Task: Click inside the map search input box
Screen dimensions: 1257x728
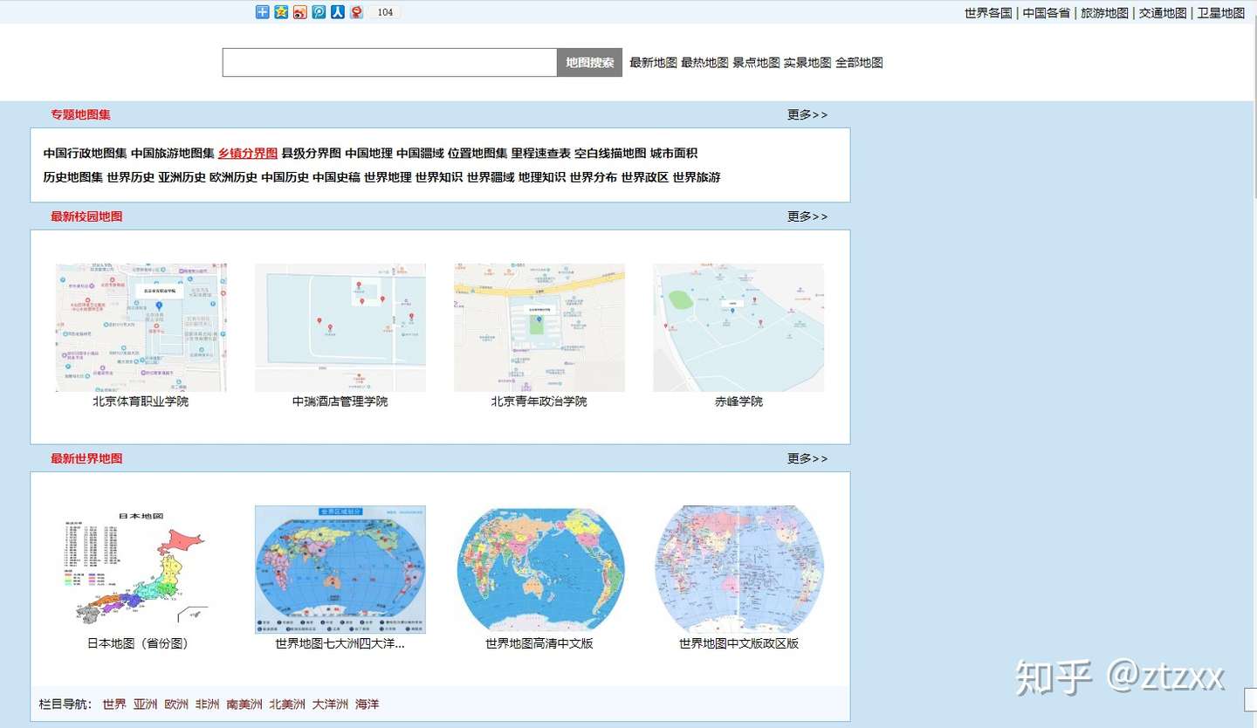Action: pyautogui.click(x=388, y=62)
